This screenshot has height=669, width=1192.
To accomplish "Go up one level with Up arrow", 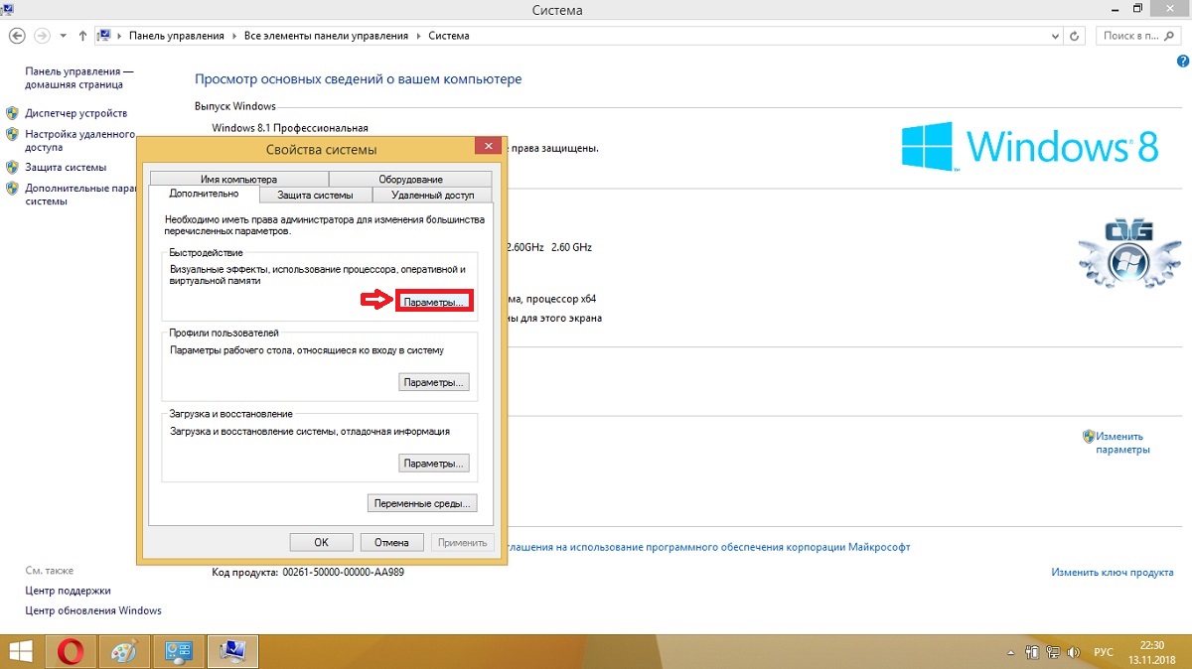I will (x=82, y=36).
